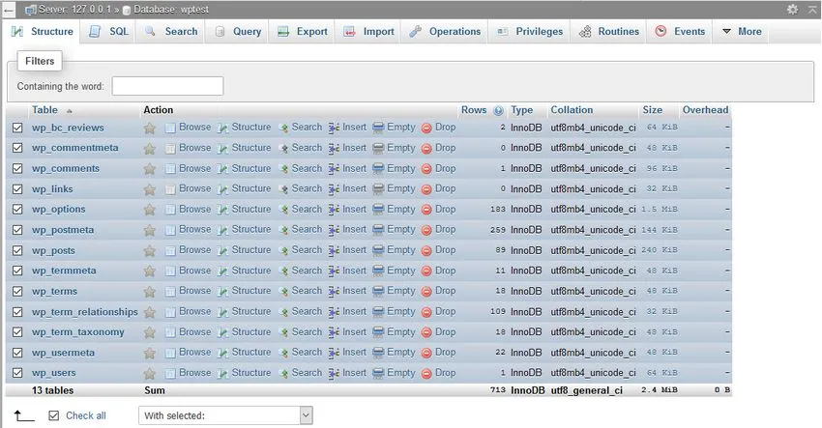
Task: Click the Insert icon for wp_term_taxonomy
Action: 334,332
